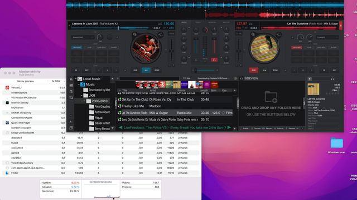Open Windows mac folder on desktop
This screenshot has width=357, height=200.
pyautogui.click(x=337, y=146)
